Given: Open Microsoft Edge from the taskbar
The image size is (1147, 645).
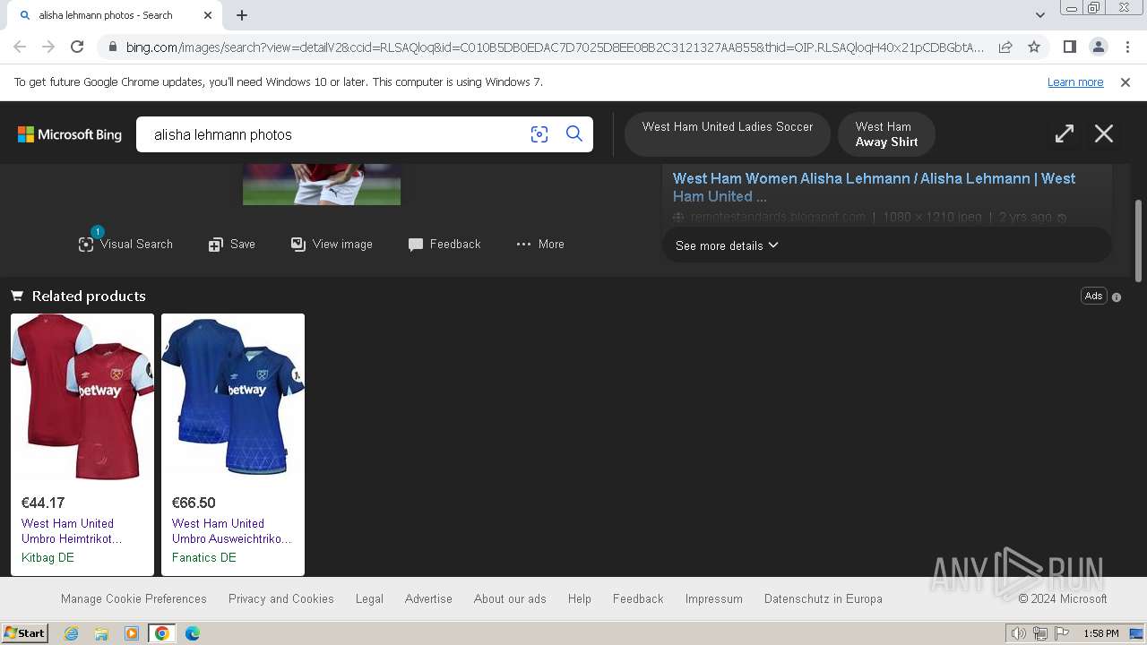Looking at the screenshot, I should (x=193, y=633).
